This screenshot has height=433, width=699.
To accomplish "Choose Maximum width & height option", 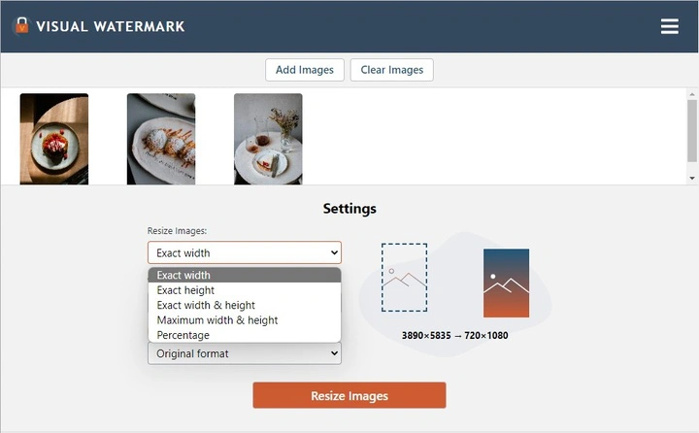I will pos(245,320).
